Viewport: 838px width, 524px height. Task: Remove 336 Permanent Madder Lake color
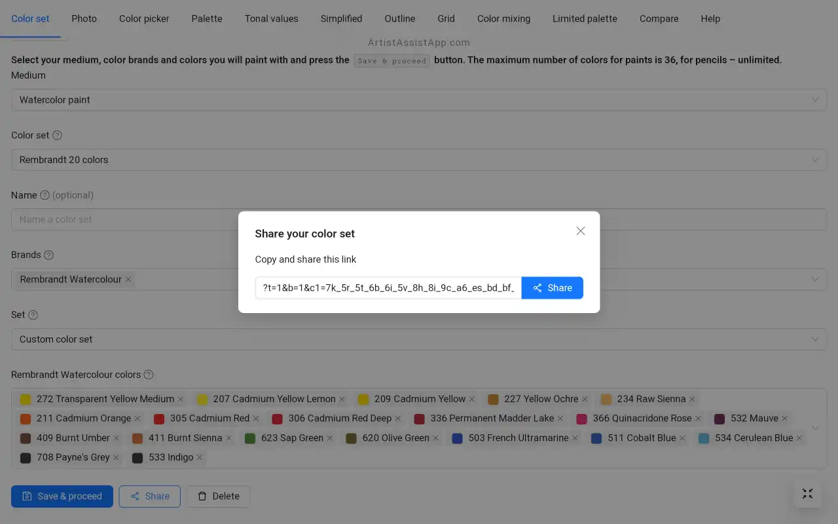[560, 419]
